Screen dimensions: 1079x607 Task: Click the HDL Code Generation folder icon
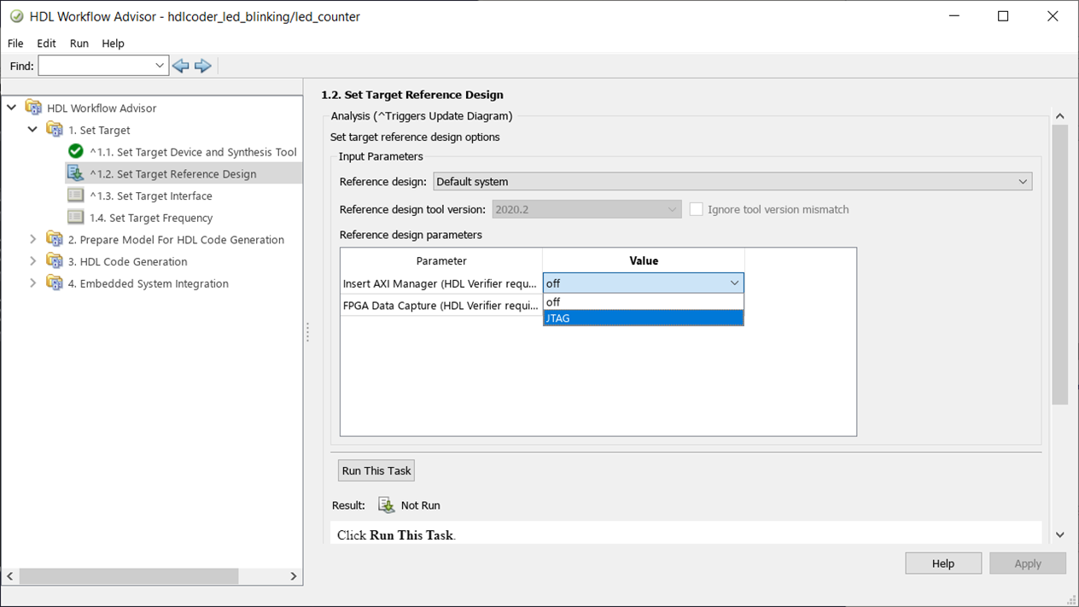pyautogui.click(x=55, y=261)
